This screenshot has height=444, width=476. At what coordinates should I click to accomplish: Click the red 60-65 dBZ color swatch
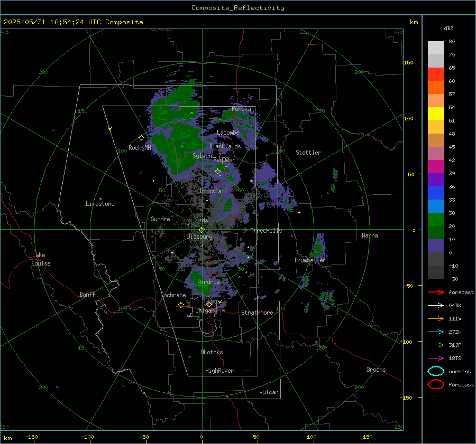(436, 74)
